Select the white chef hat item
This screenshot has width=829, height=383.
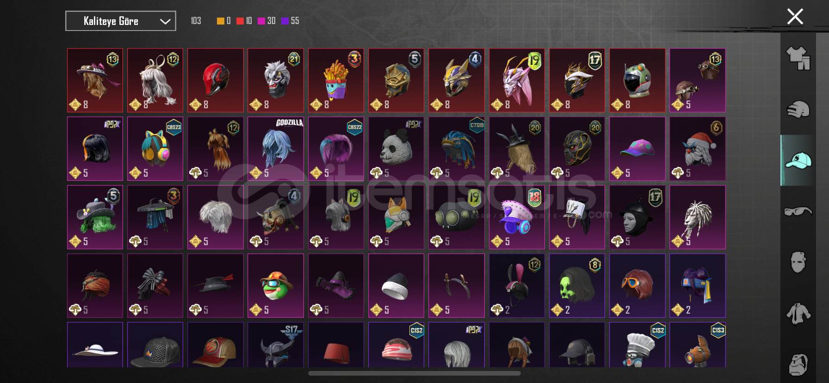(x=637, y=345)
